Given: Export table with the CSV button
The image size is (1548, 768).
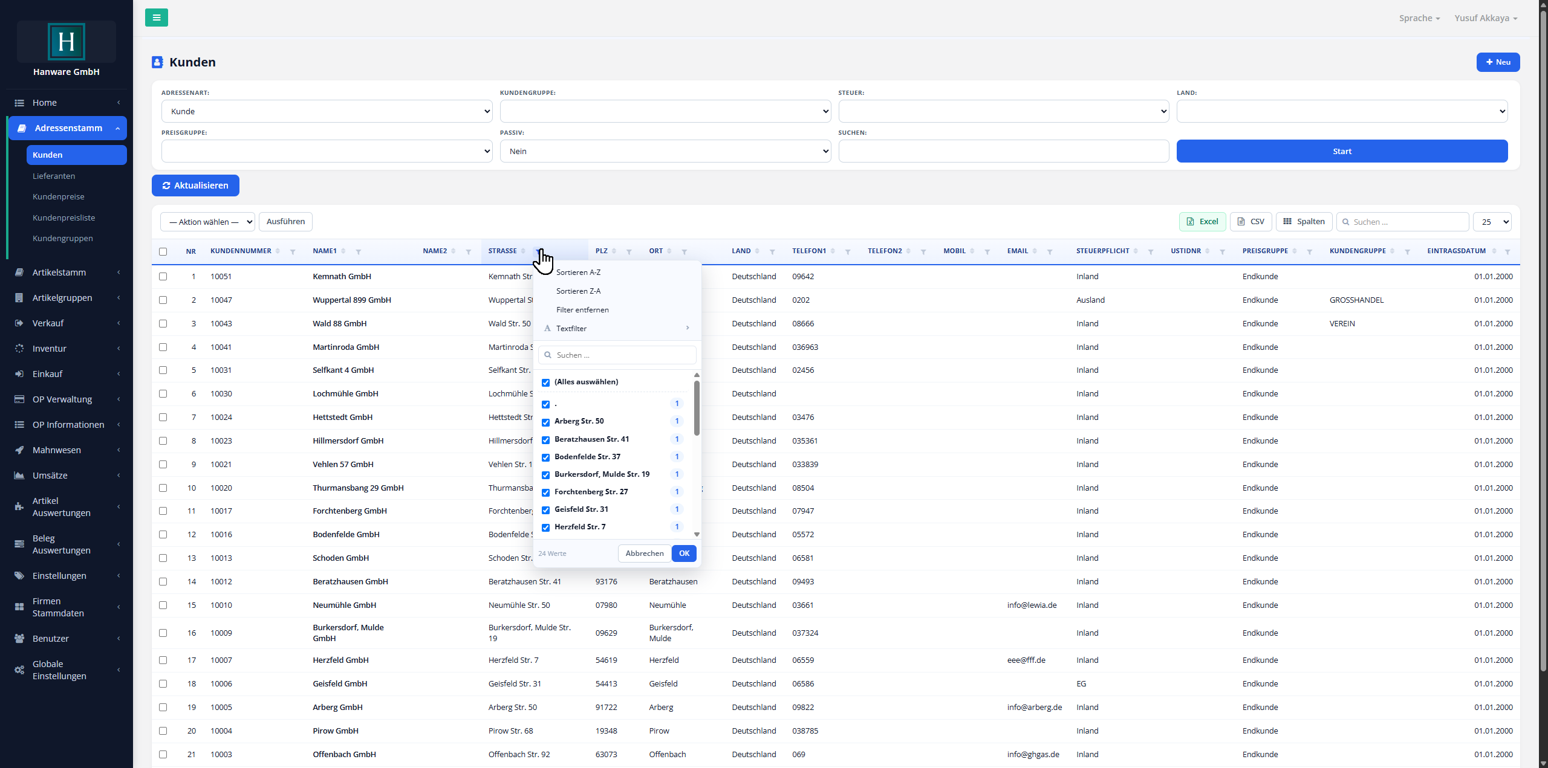Looking at the screenshot, I should pos(1250,222).
